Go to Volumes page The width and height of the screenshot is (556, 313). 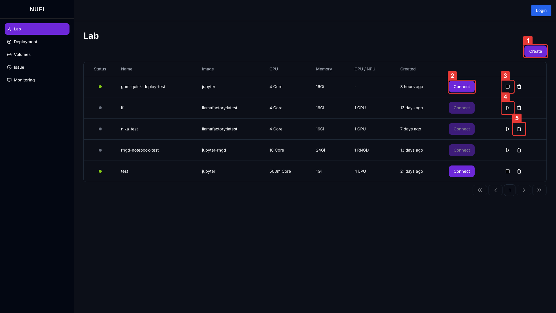point(22,54)
